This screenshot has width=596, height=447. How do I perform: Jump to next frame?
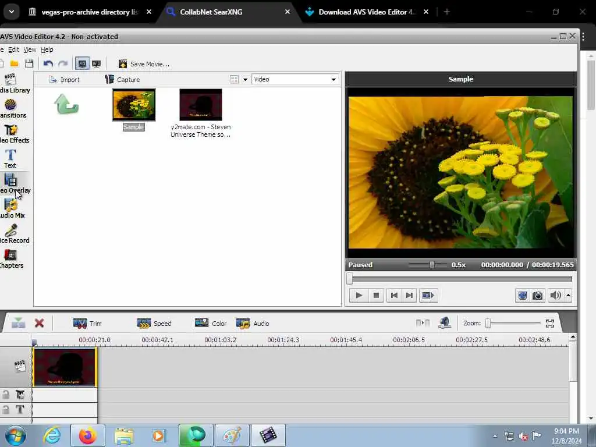409,295
